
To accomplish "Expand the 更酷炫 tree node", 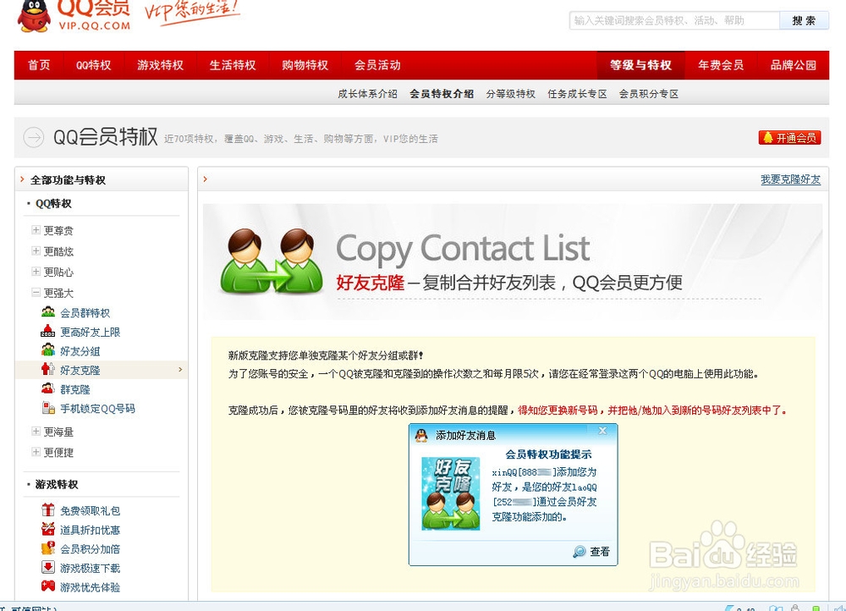I will click(36, 251).
